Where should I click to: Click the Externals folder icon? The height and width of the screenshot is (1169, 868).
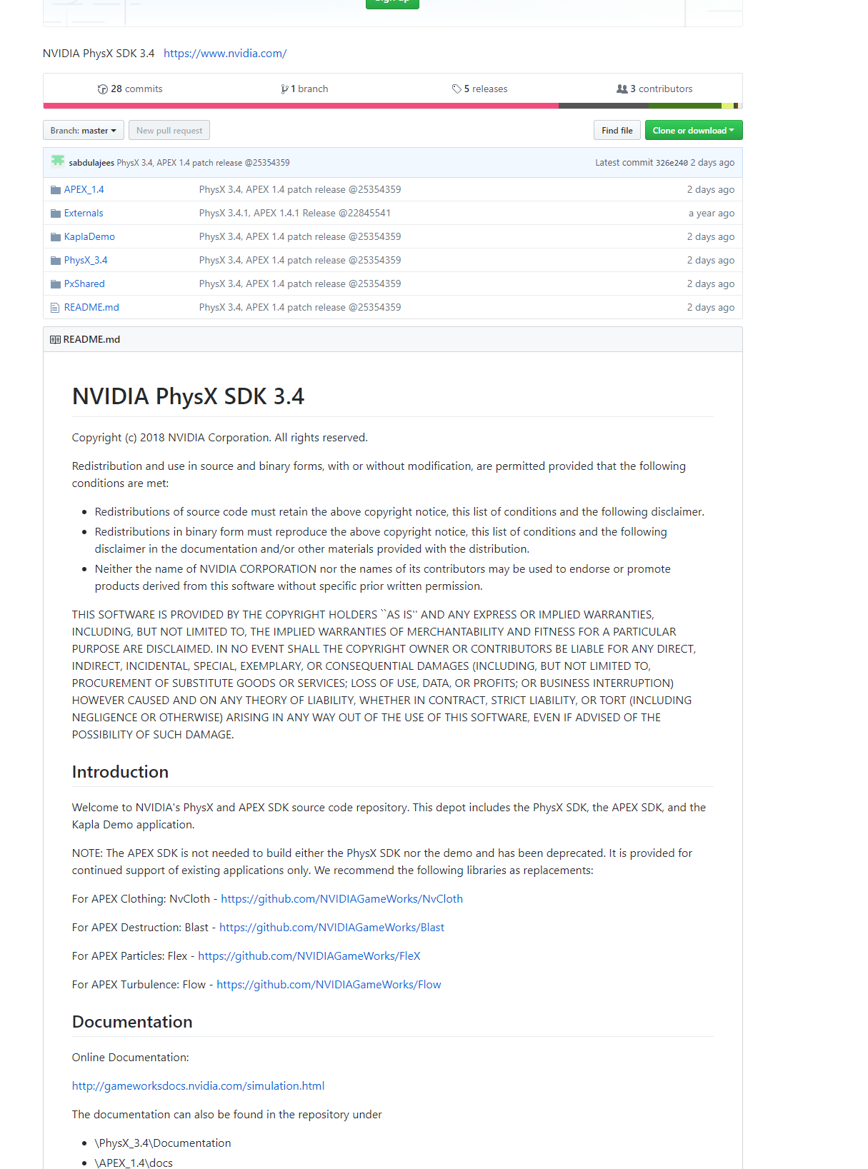point(56,214)
